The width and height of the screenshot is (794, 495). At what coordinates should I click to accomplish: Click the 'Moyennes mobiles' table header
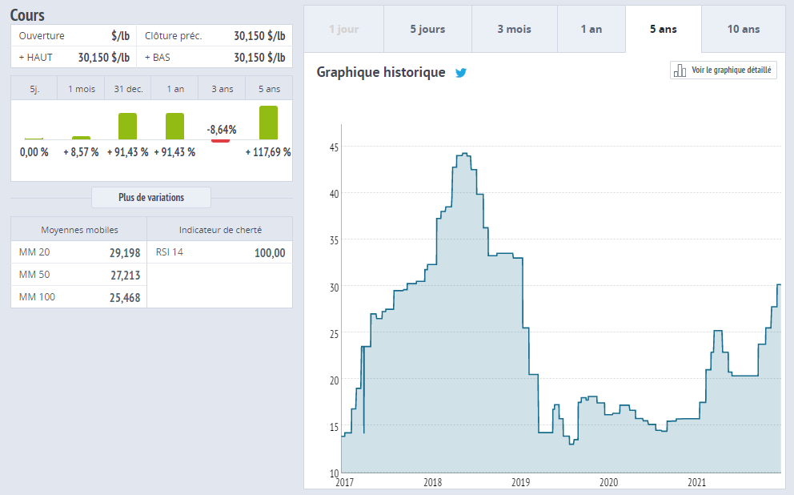point(79,230)
